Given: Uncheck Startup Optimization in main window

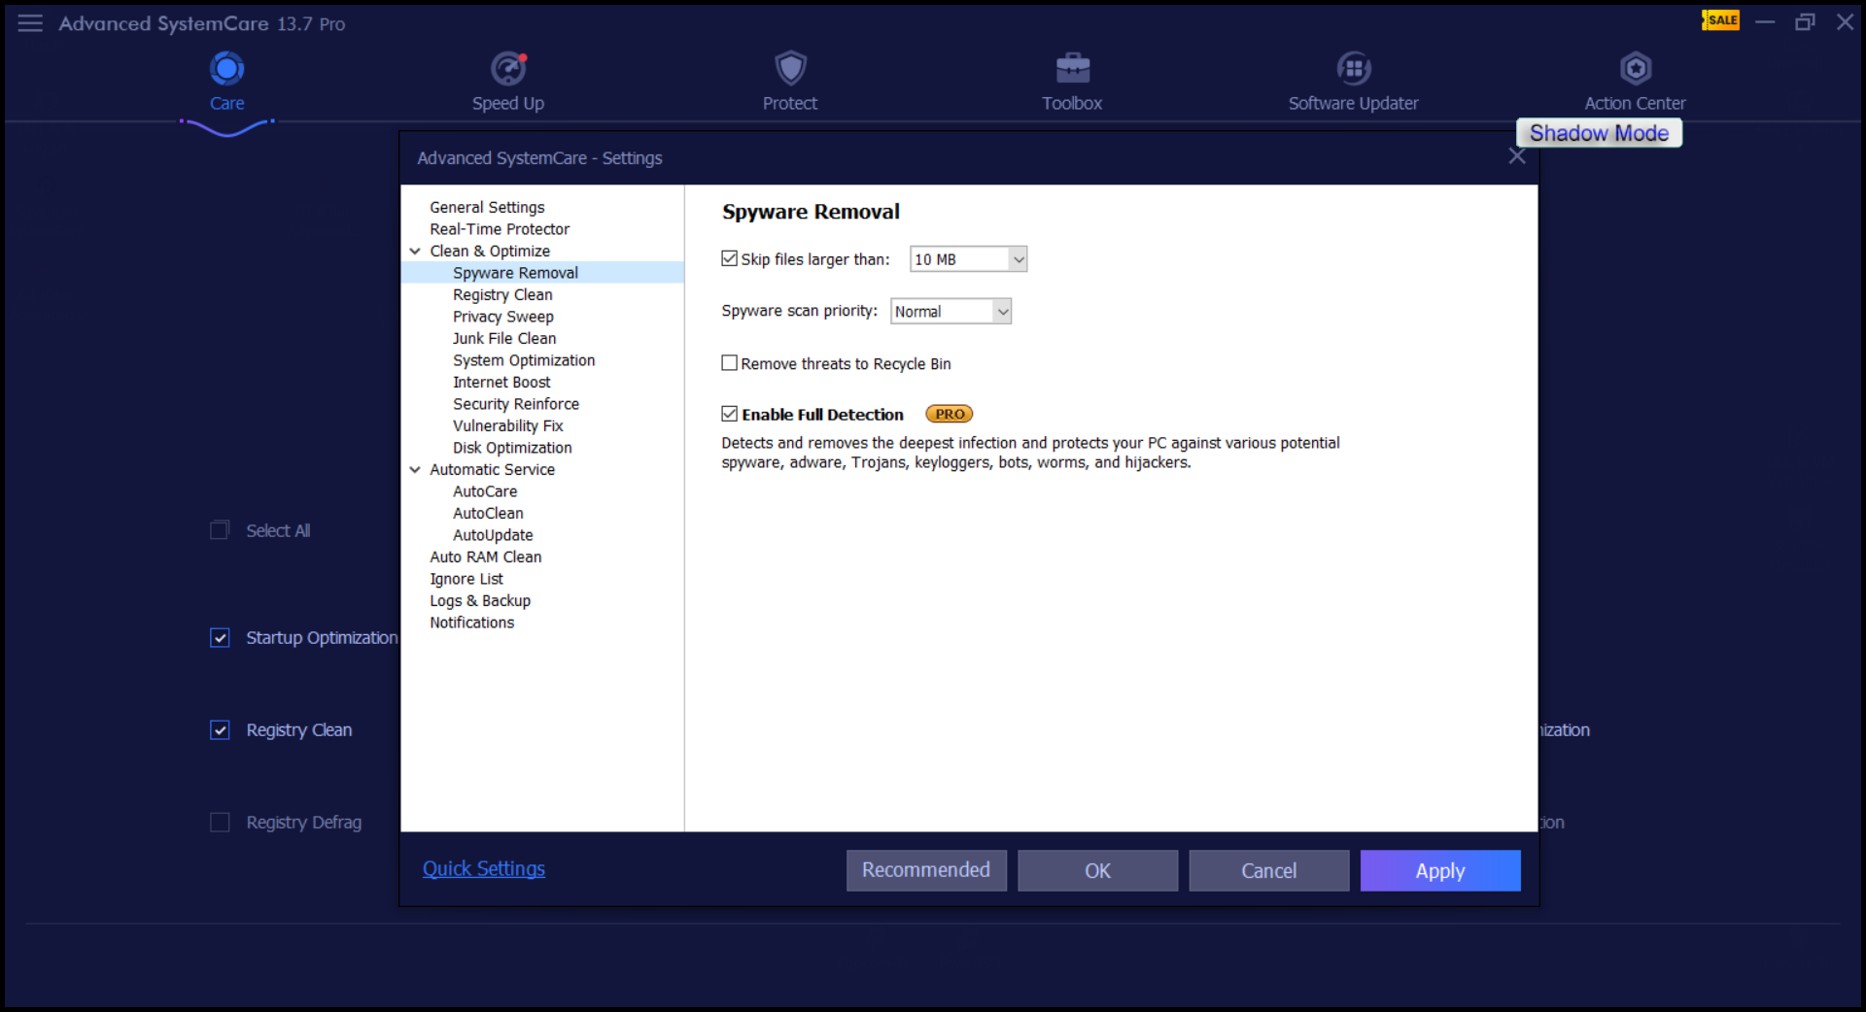Looking at the screenshot, I should click(x=220, y=638).
